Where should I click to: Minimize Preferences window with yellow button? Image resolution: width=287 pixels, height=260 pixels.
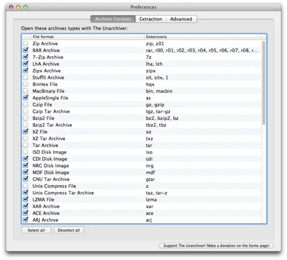(x=18, y=7)
